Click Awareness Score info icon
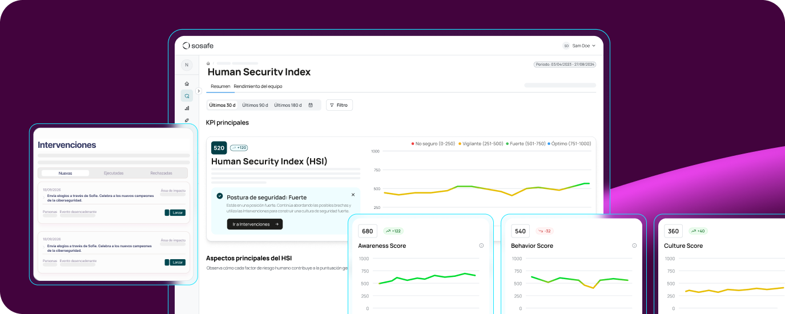The width and height of the screenshot is (785, 314). coord(481,245)
